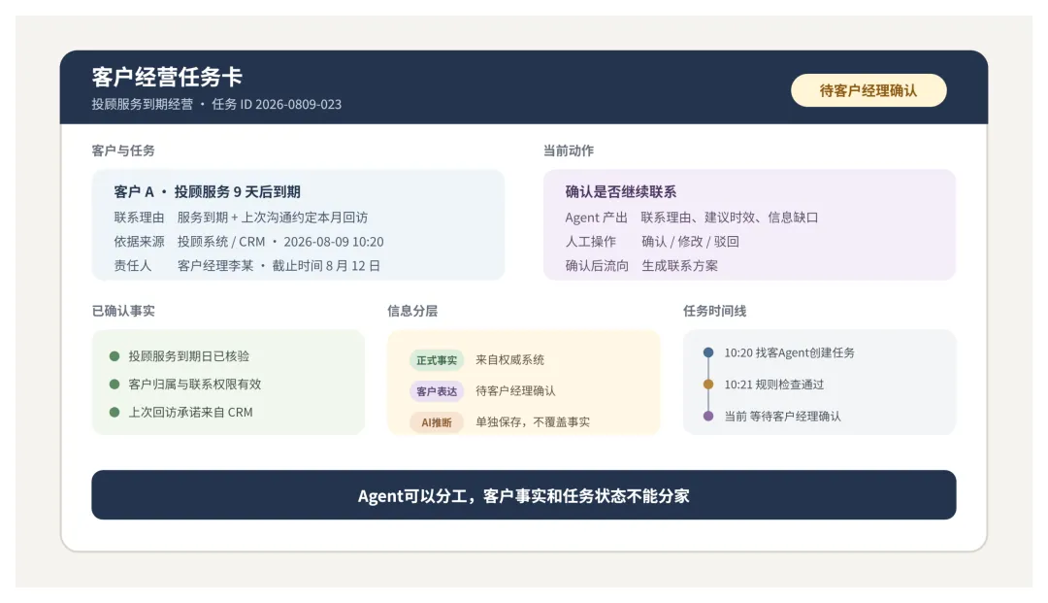
Task: Click the purple timeline dot for 当前
Action: pos(708,416)
